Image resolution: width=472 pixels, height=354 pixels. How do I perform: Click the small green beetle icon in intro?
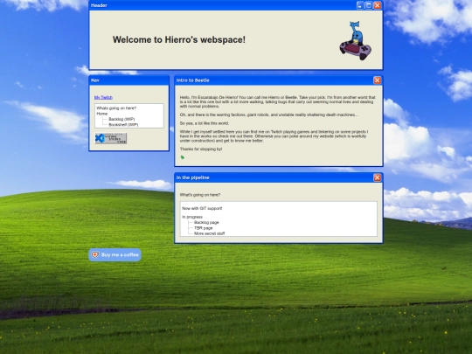(183, 157)
